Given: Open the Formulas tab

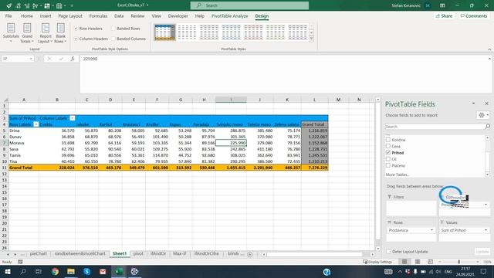Looking at the screenshot, I should click(x=98, y=15).
